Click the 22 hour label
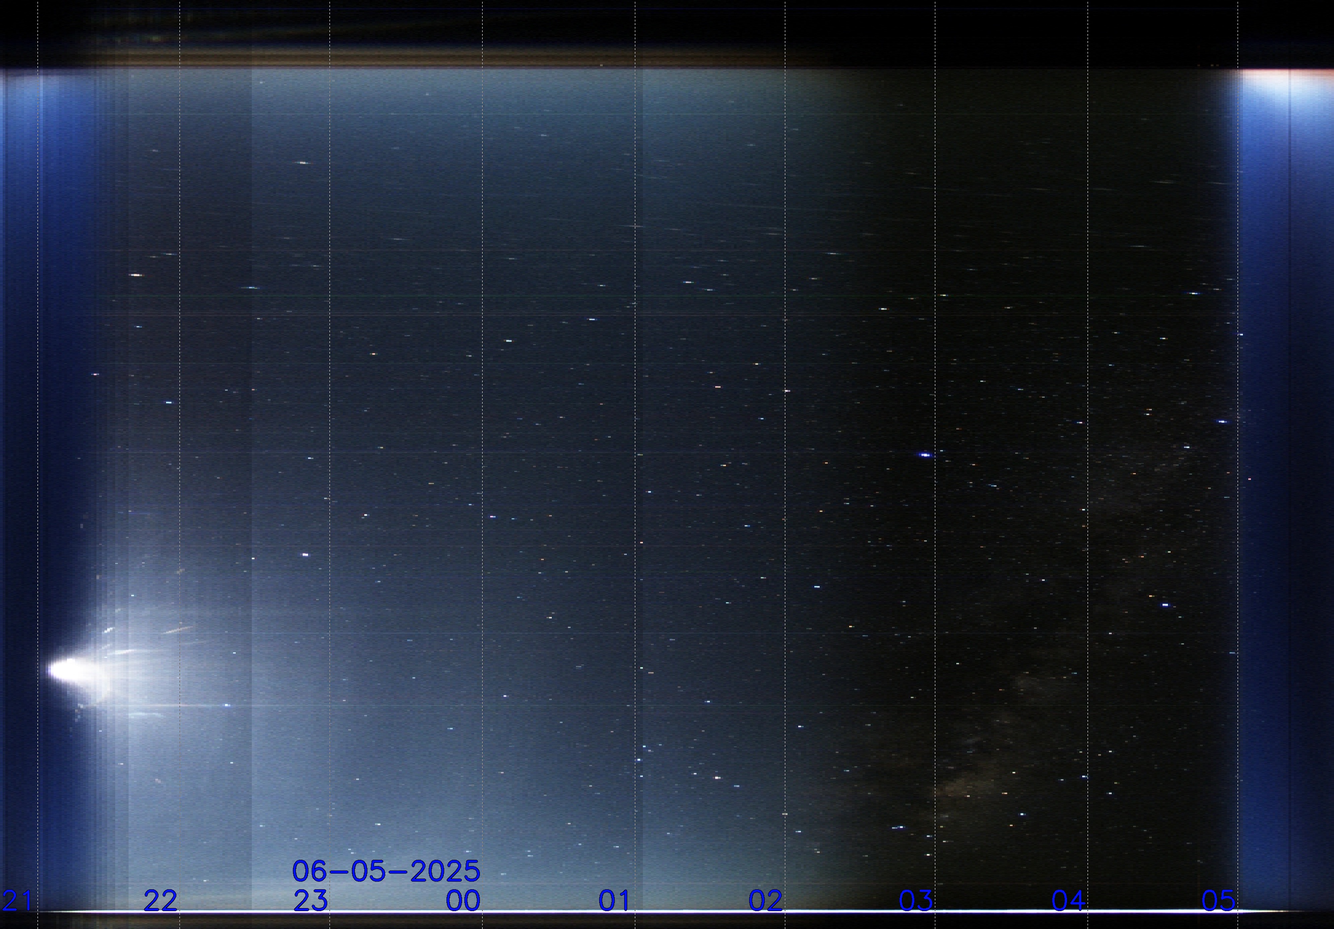Image resolution: width=1334 pixels, height=929 pixels. (x=160, y=900)
